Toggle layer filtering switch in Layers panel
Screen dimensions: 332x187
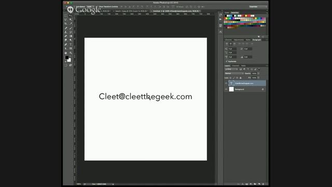(x=259, y=69)
